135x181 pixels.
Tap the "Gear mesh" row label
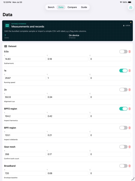click(x=10, y=147)
